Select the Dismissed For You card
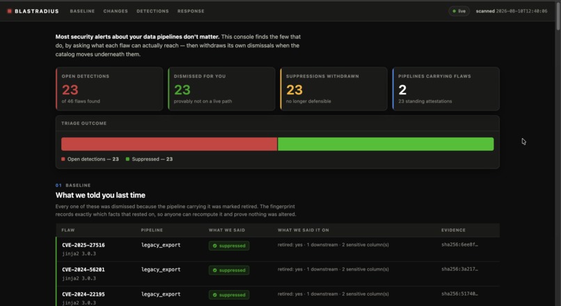Image resolution: width=561 pixels, height=306 pixels. pyautogui.click(x=221, y=89)
